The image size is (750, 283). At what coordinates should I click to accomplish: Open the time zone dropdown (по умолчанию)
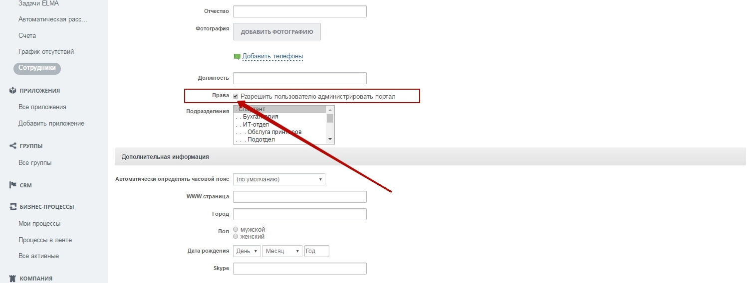tap(279, 179)
